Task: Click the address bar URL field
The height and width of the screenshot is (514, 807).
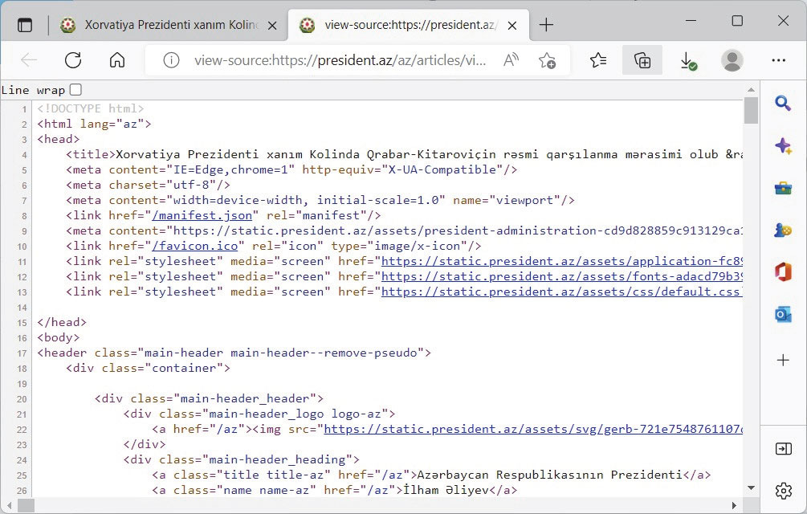Action: coord(340,60)
